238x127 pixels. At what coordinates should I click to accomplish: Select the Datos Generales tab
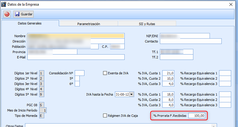pyautogui.click(x=30, y=24)
